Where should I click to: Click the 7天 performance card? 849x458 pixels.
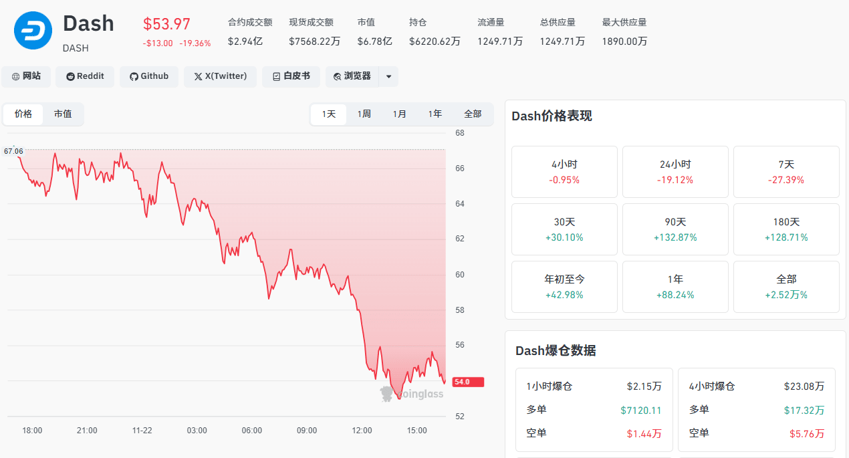point(786,172)
